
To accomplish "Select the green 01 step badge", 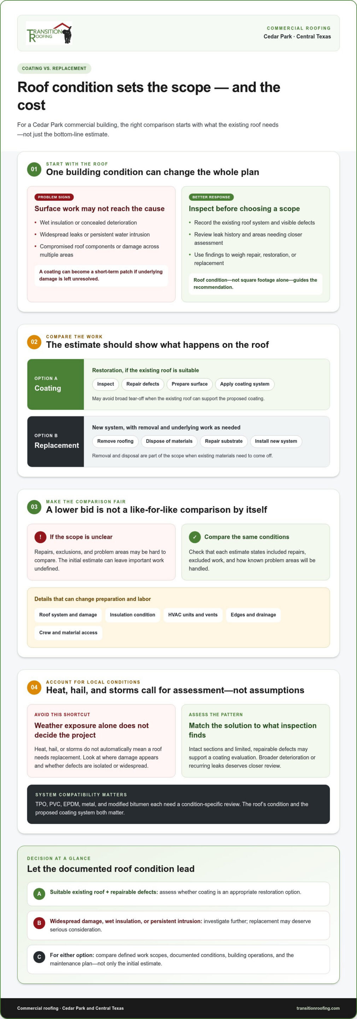I will [x=34, y=169].
